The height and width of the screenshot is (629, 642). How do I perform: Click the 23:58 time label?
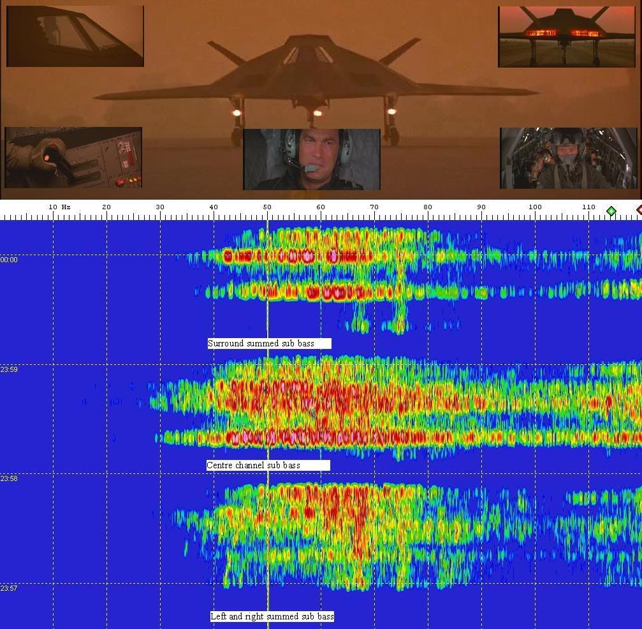[9, 479]
